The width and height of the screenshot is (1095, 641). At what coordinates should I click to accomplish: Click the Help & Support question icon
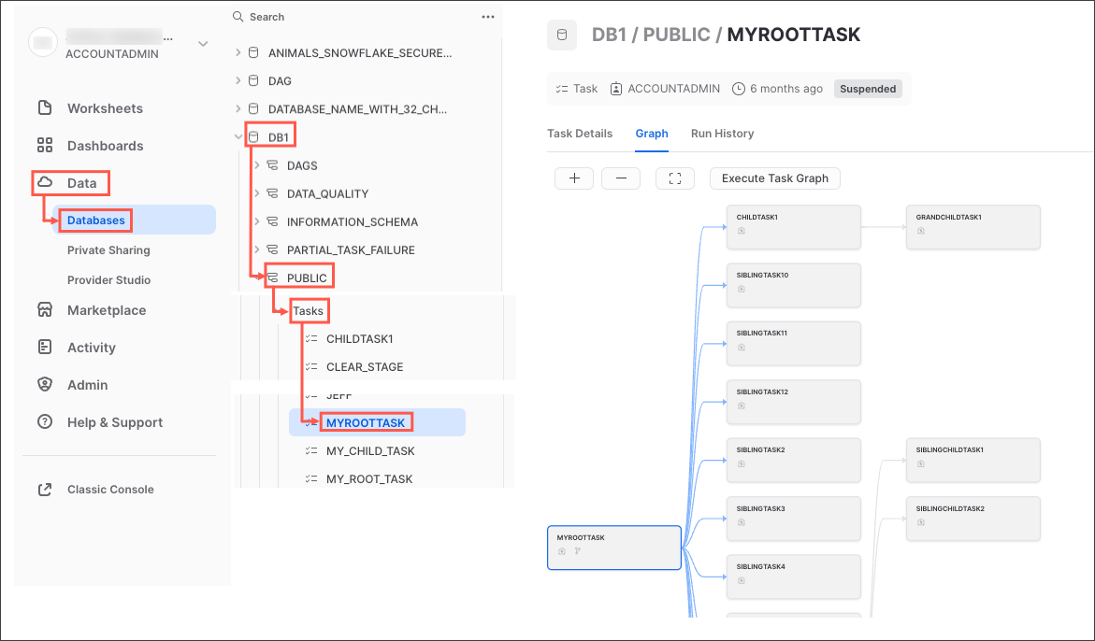pos(44,422)
